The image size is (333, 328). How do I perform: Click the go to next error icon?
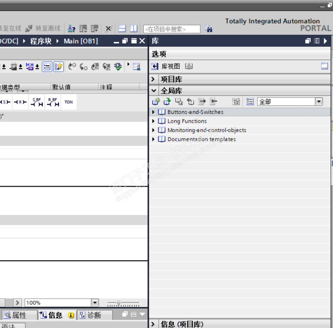click(84, 67)
